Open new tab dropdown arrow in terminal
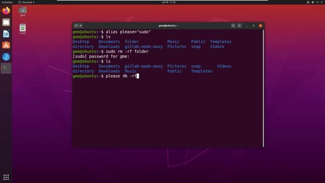This screenshot has width=325, height=183. (x=81, y=25)
